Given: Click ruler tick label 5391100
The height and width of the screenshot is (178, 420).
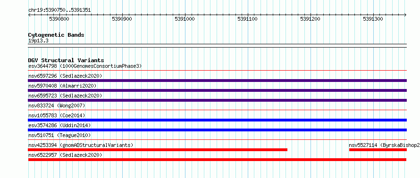Looking at the screenshot, I should click(248, 19).
